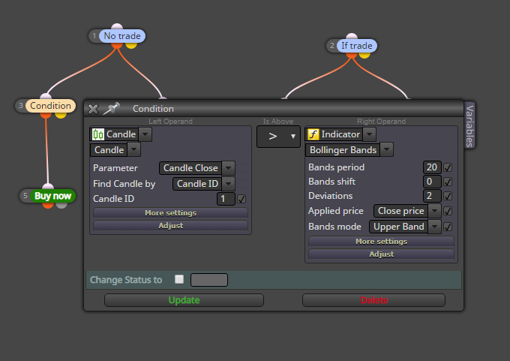
Task: Select the Buy now node
Action: [x=52, y=196]
